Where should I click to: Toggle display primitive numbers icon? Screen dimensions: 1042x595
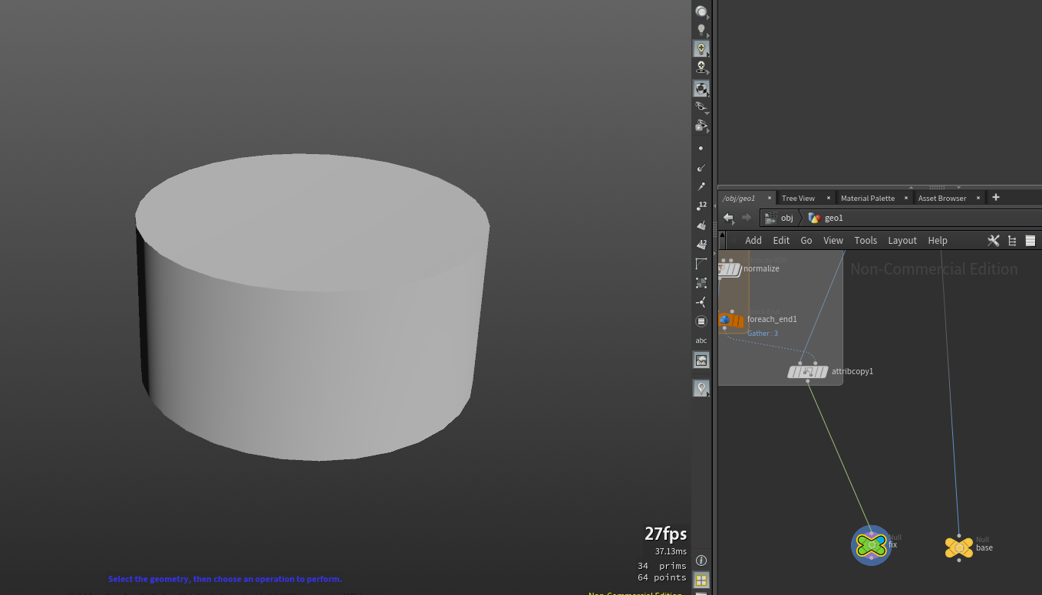click(x=701, y=245)
